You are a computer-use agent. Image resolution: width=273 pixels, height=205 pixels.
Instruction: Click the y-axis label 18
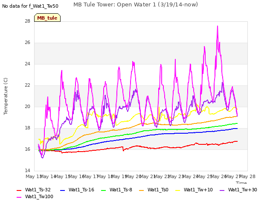click(27, 128)
